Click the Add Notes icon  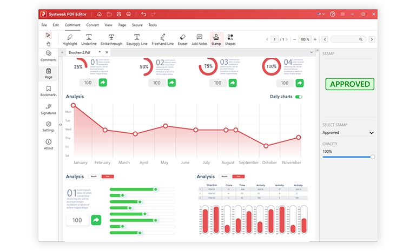199,39
